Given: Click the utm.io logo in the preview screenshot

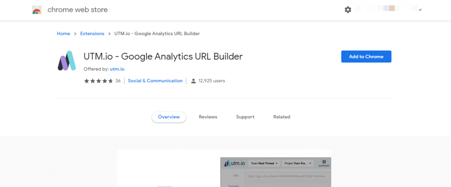Looking at the screenshot, I should coord(234,163).
